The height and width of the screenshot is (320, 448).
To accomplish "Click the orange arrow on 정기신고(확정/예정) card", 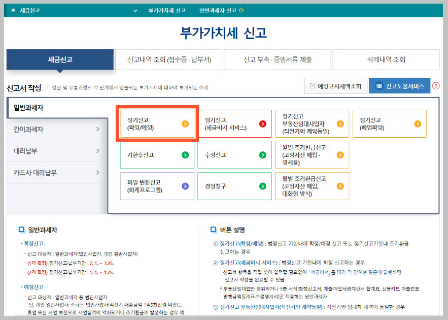I will (x=185, y=123).
